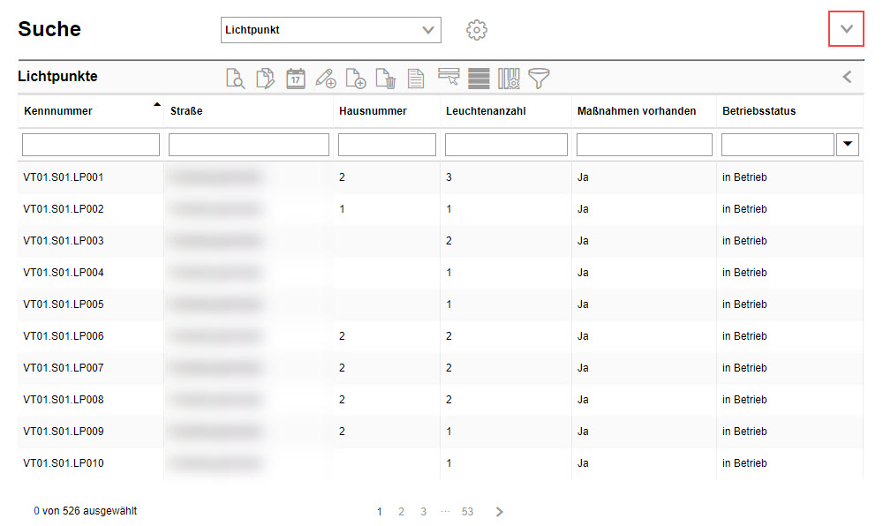Click the new document plus icon
This screenshot has height=526, width=883.
click(x=356, y=78)
